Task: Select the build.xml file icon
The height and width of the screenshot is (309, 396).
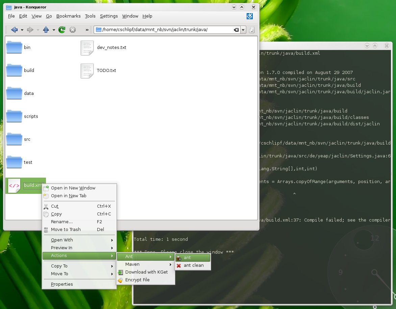Action: tap(14, 185)
